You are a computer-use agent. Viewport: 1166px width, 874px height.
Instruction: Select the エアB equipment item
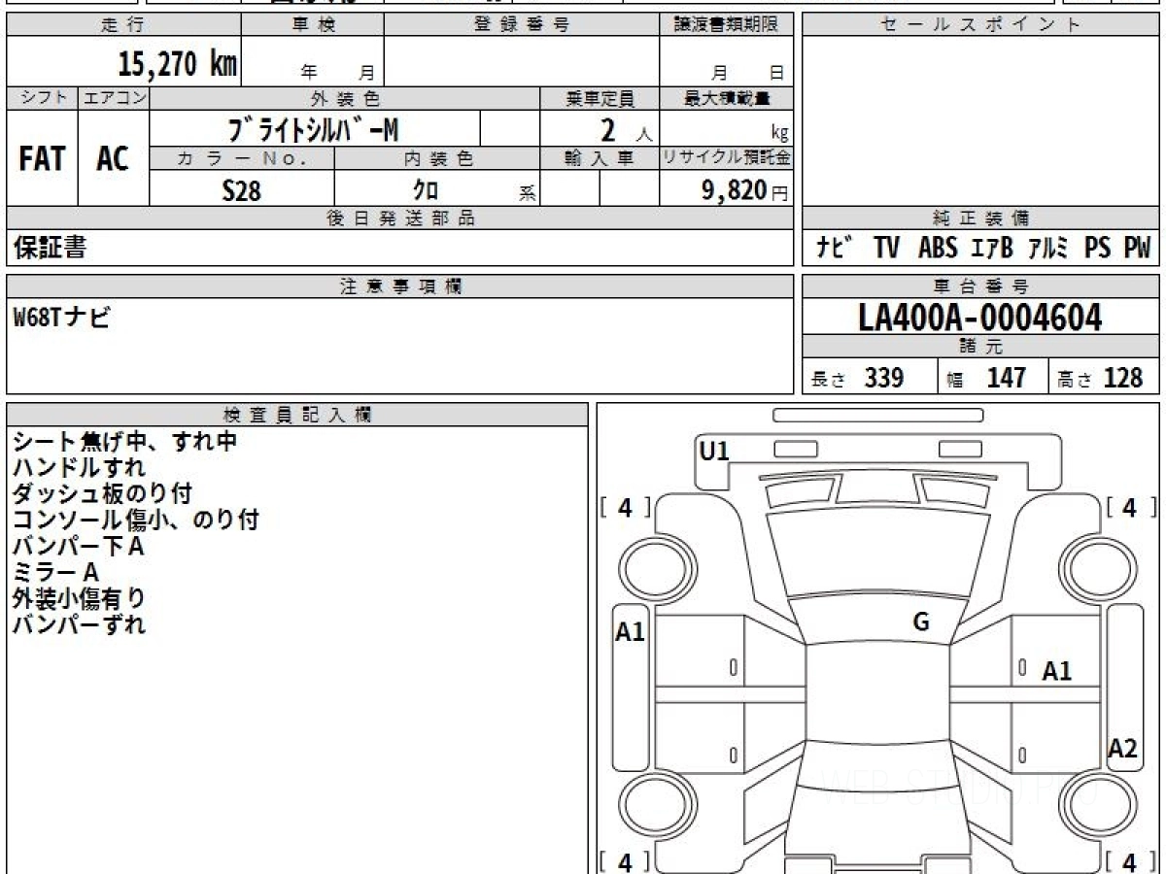991,249
